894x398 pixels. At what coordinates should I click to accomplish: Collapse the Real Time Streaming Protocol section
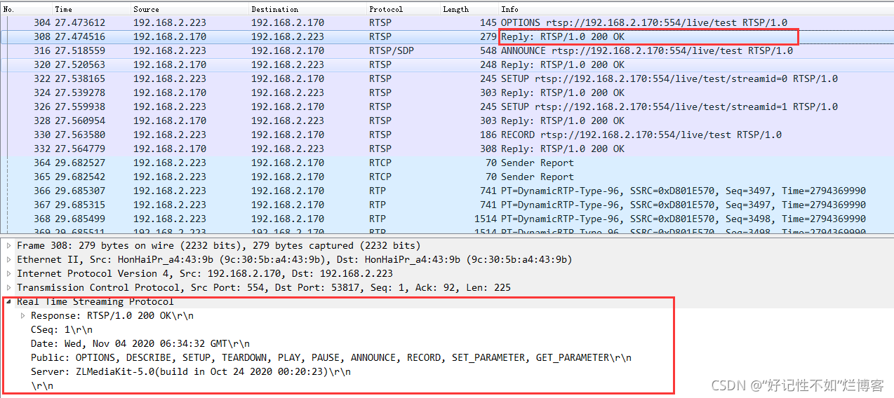point(8,302)
